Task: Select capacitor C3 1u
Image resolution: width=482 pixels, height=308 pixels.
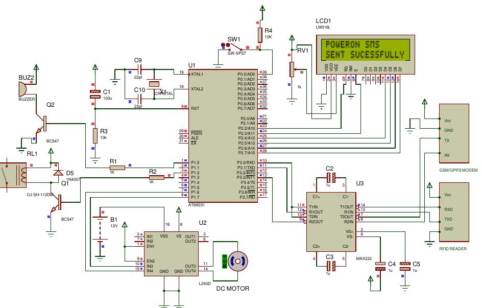Action: tap(331, 266)
